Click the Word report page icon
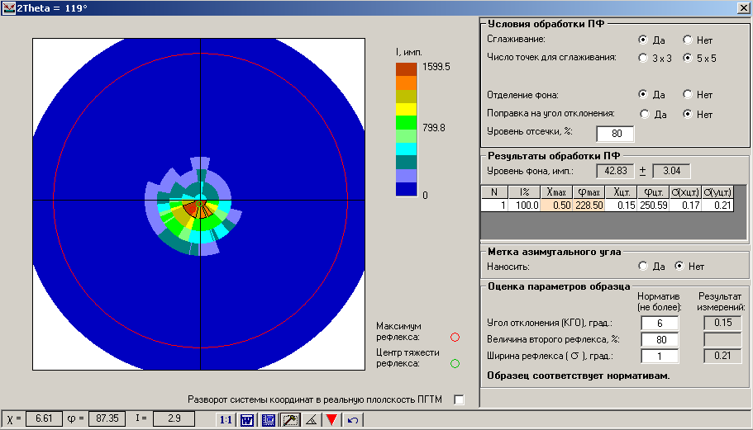The image size is (753, 430). [268, 420]
